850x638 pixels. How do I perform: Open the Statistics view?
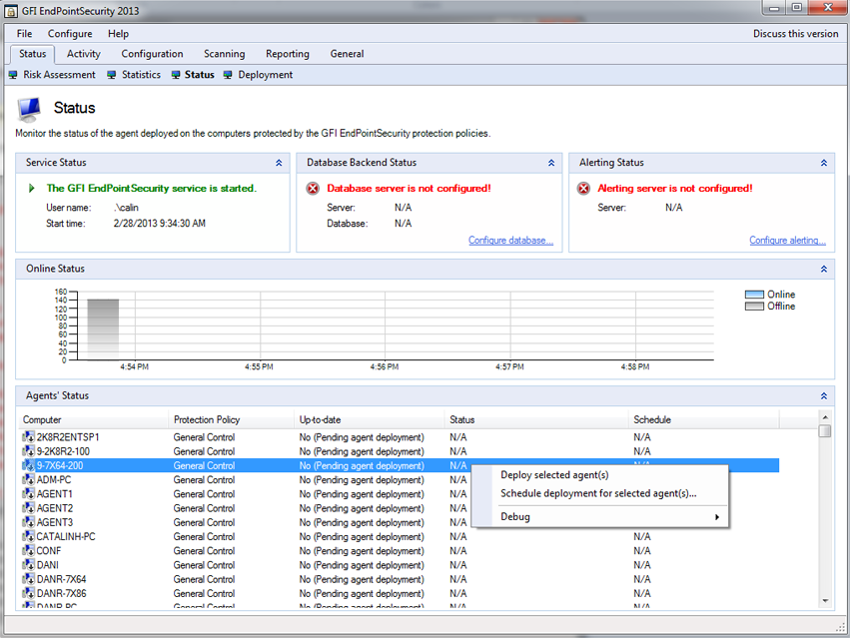141,75
